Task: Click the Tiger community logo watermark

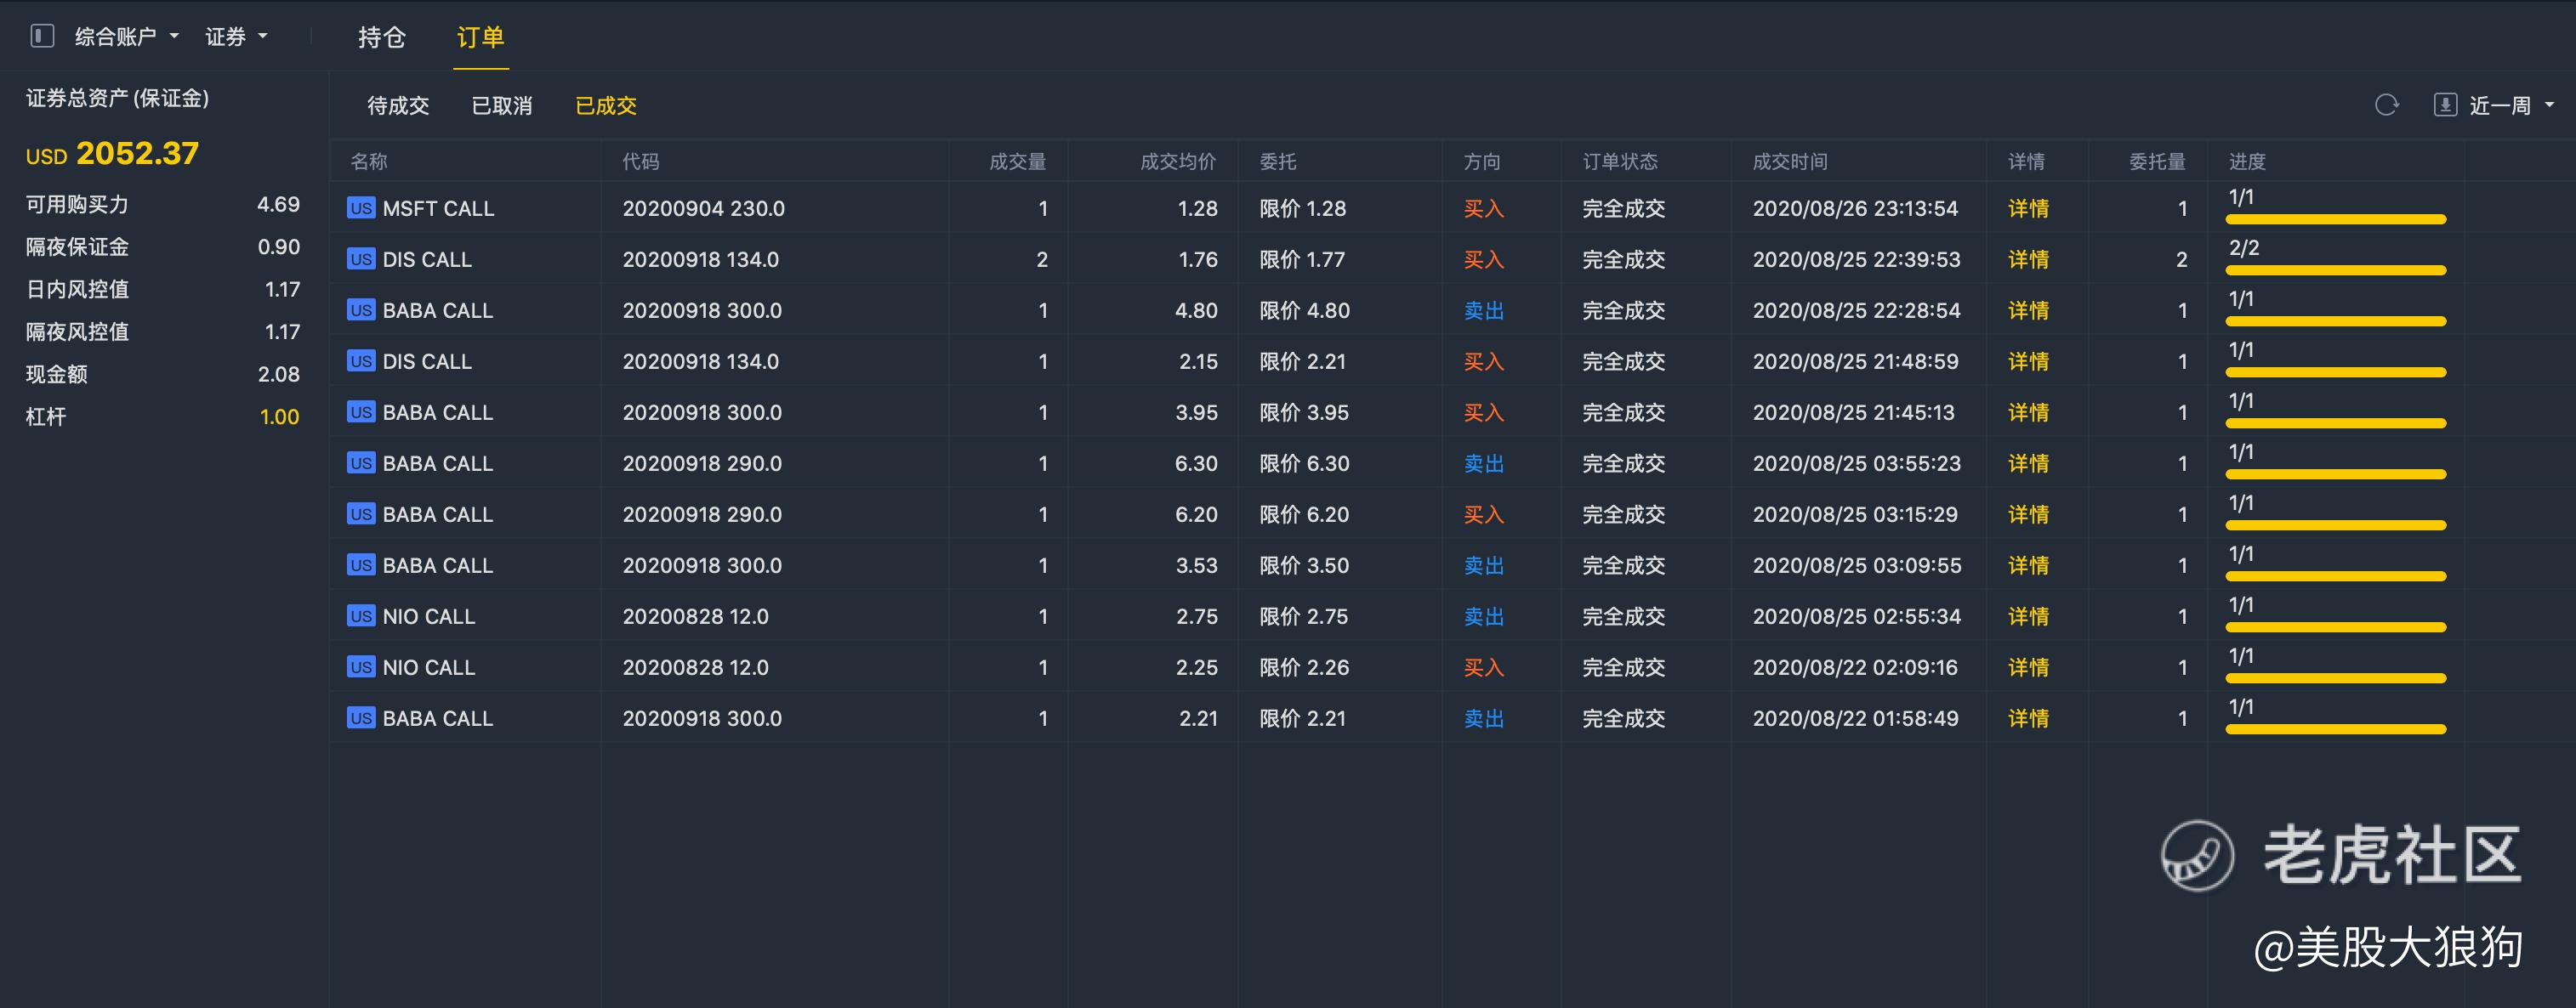Action: pos(2197,855)
